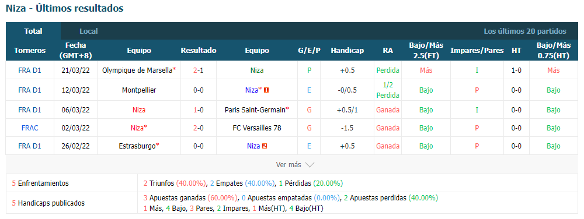Screen dimensions: 584x219
Task: Open the 2-1 result against Marsella
Action: click(199, 70)
